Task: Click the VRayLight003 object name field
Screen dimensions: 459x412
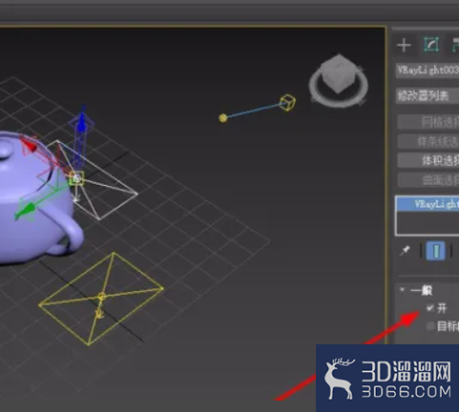Action: 428,70
